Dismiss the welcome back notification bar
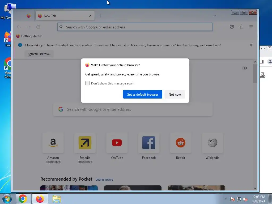Image resolution: width=272 pixels, height=204 pixels. pos(251,45)
